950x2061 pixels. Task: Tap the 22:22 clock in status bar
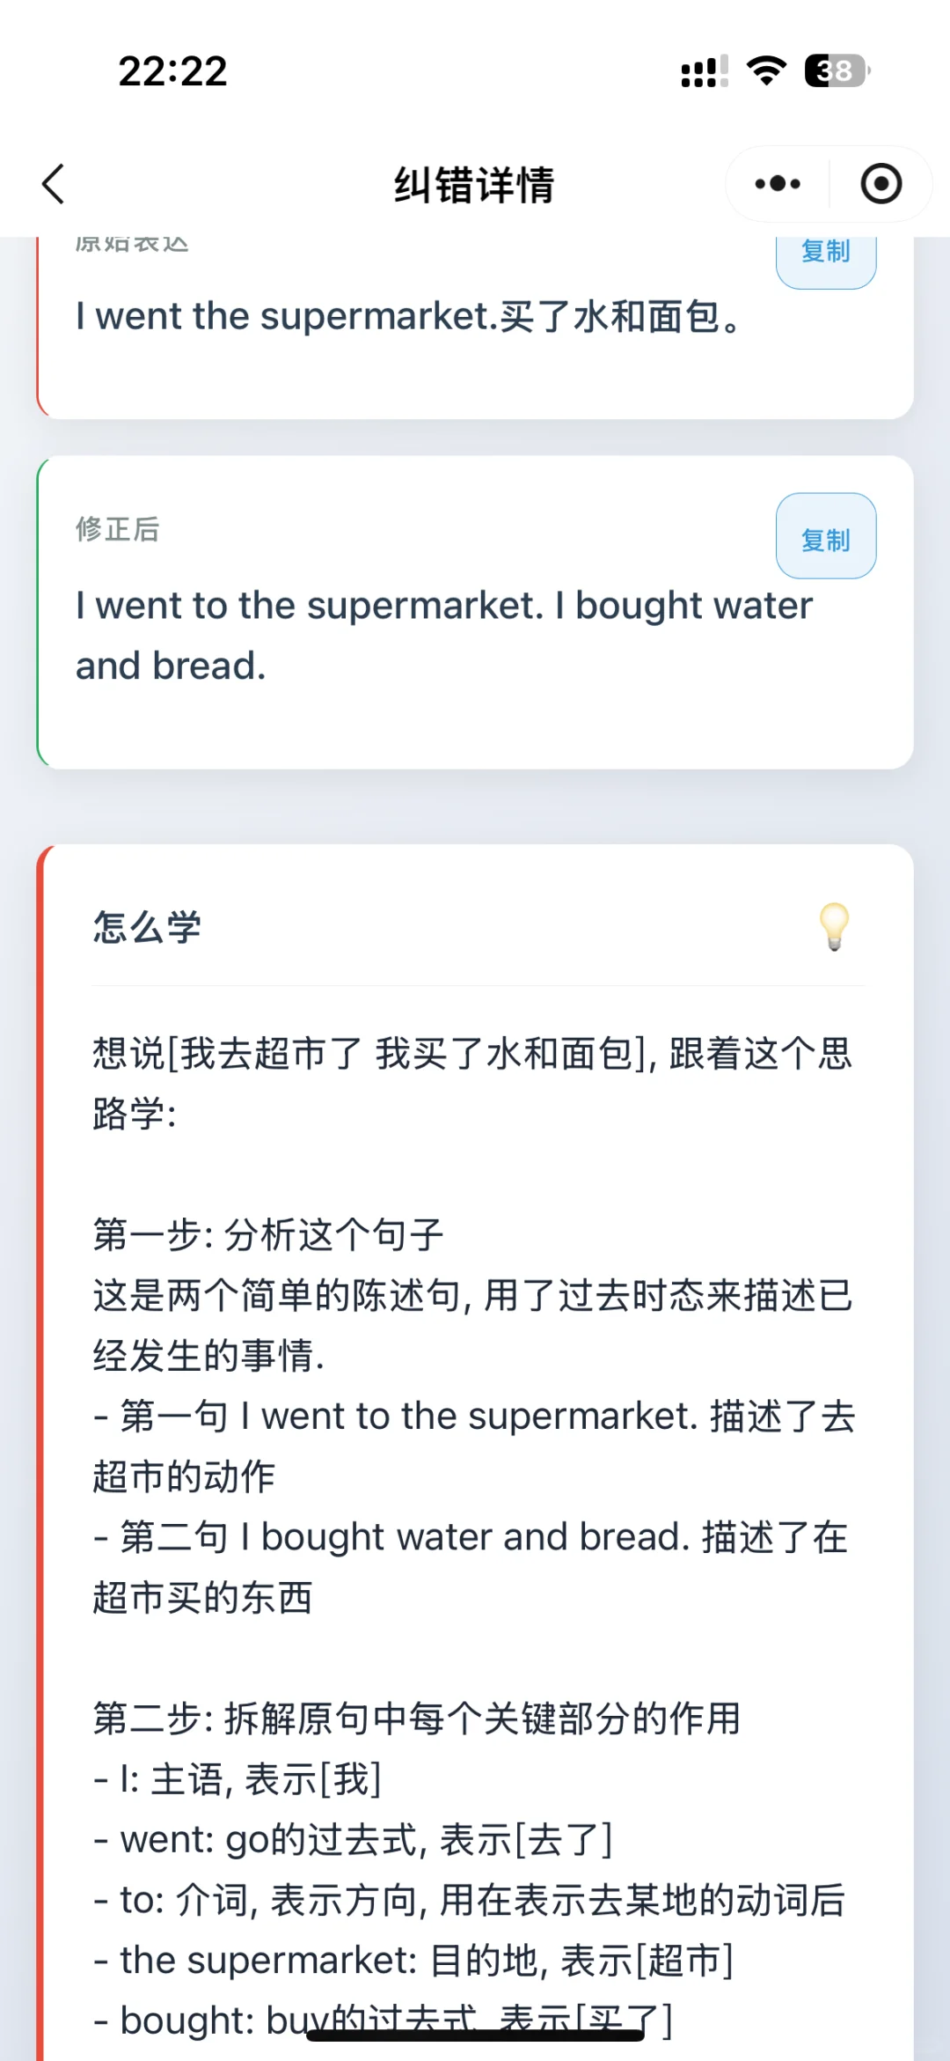pyautogui.click(x=172, y=71)
